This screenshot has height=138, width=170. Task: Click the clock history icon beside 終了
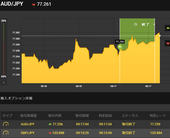coord(136,24)
